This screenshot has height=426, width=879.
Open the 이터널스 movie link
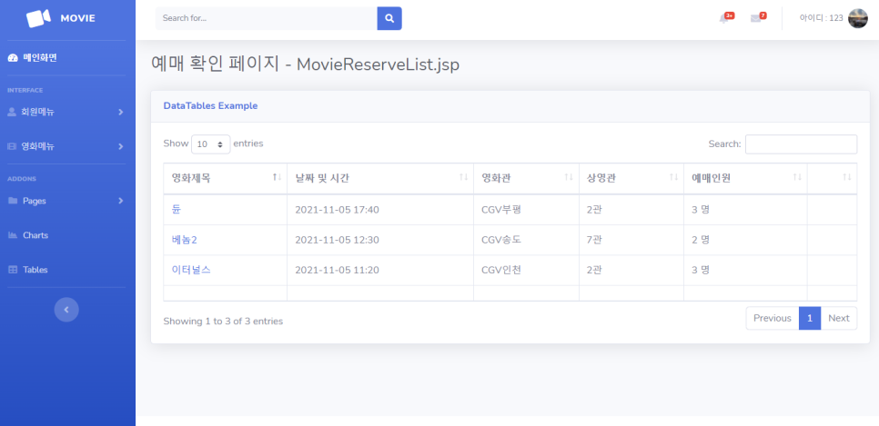(191, 270)
